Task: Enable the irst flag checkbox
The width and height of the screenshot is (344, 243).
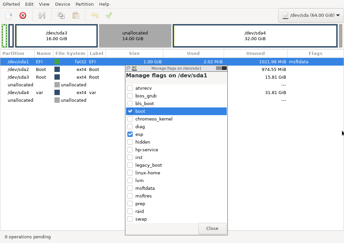Action: [x=130, y=157]
